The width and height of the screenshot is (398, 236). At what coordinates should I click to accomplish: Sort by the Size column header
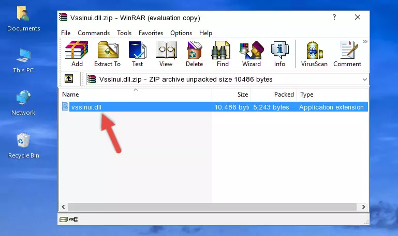(231, 95)
